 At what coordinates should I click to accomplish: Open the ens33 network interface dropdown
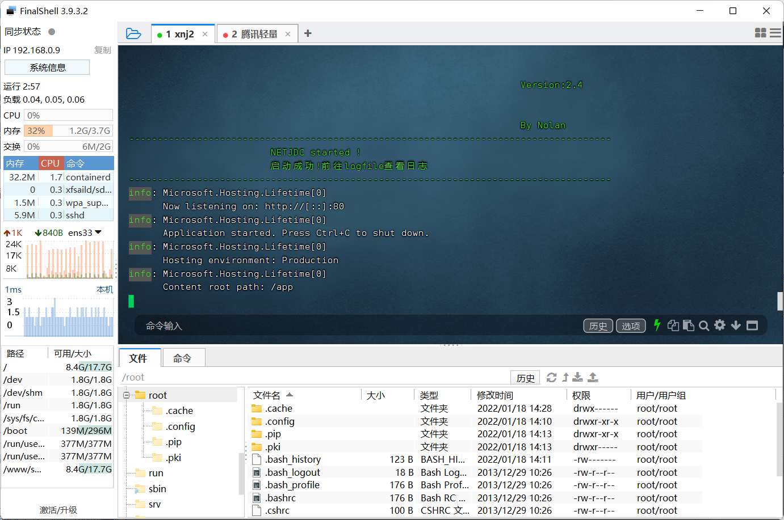click(x=85, y=232)
